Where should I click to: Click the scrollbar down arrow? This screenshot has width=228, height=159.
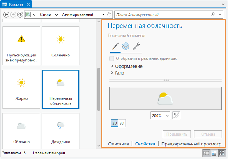click(99, 146)
